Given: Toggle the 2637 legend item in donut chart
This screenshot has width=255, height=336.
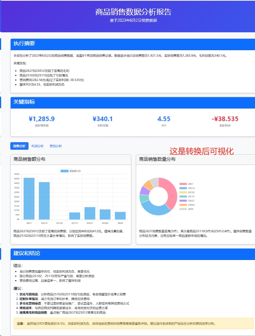Looking at the screenshot, I should [186, 184].
